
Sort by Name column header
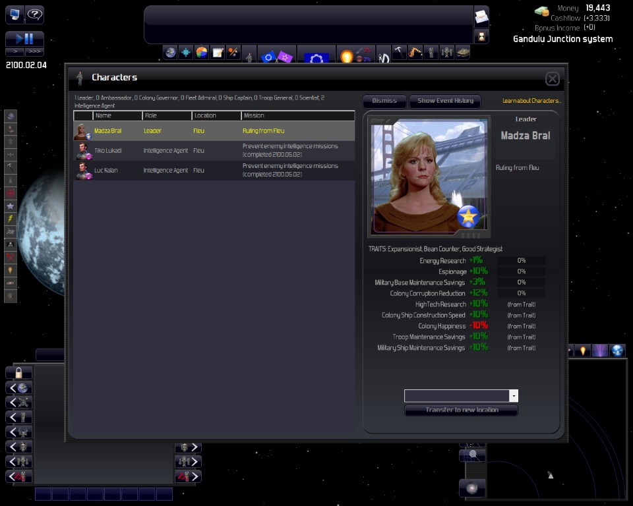tap(117, 115)
